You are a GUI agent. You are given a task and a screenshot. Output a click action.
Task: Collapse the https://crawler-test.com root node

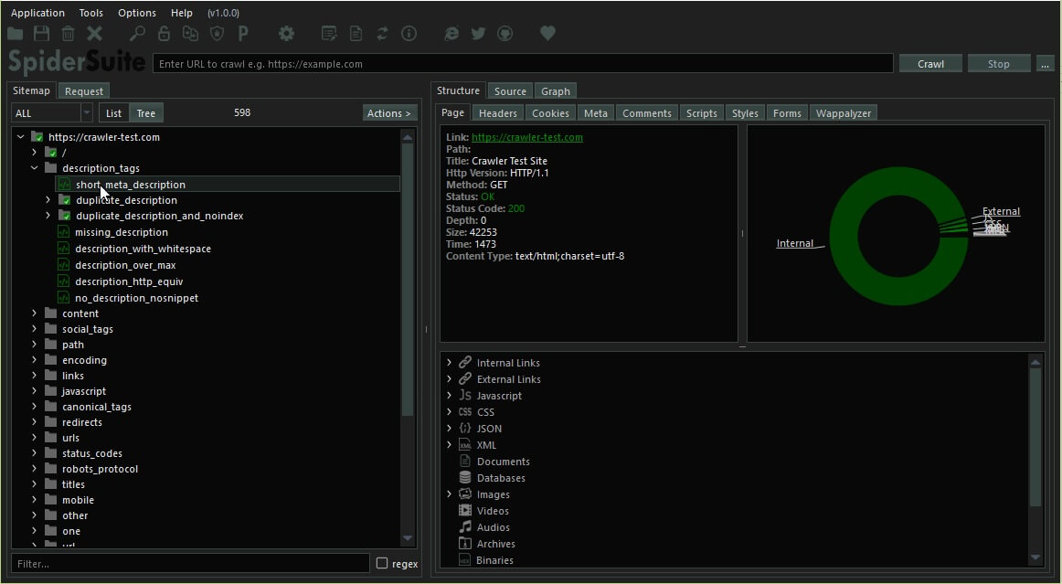pos(20,137)
